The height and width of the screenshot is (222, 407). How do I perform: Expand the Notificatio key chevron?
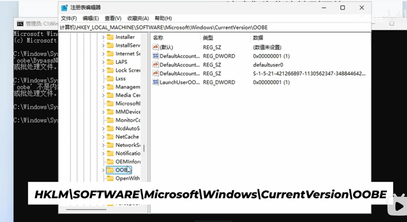104,153
